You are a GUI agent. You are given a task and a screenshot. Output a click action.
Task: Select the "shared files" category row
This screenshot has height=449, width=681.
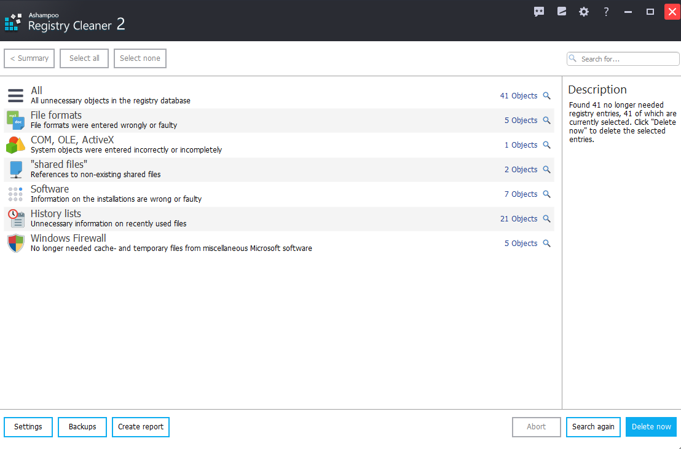[246, 170]
